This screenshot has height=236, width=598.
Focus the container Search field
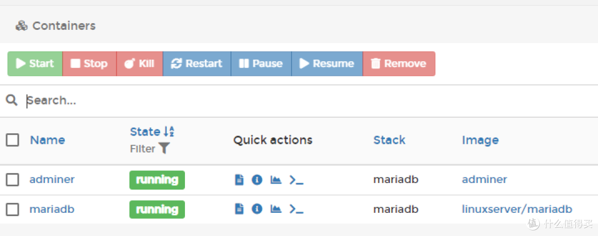click(x=221, y=101)
